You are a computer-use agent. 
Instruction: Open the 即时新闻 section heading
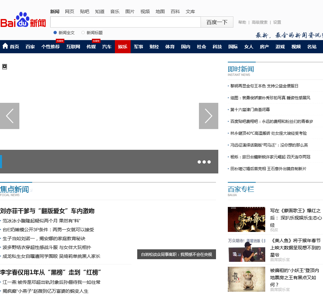(x=241, y=69)
